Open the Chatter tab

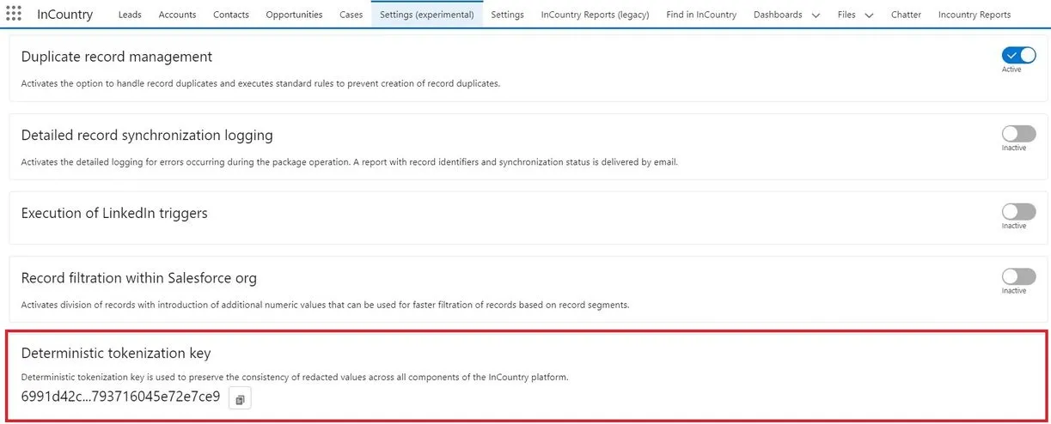(906, 15)
